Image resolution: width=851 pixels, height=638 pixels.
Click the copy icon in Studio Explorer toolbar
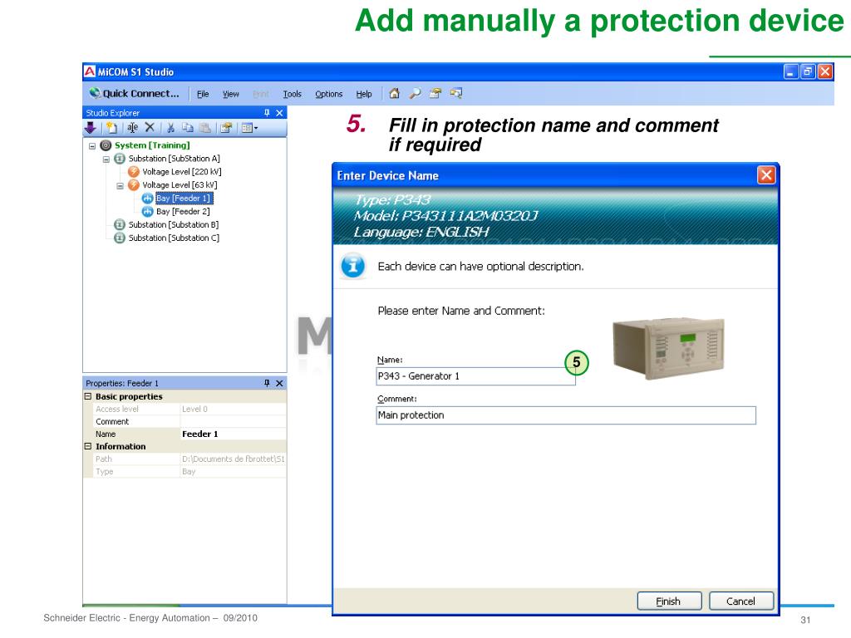(x=188, y=128)
